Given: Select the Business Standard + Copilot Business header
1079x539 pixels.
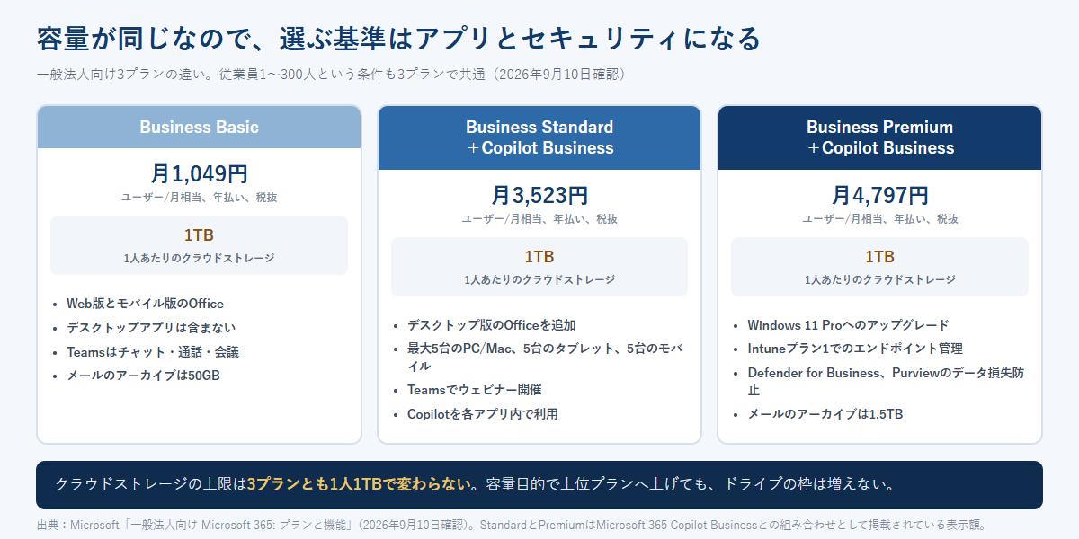Looking at the screenshot, I should pyautogui.click(x=539, y=137).
